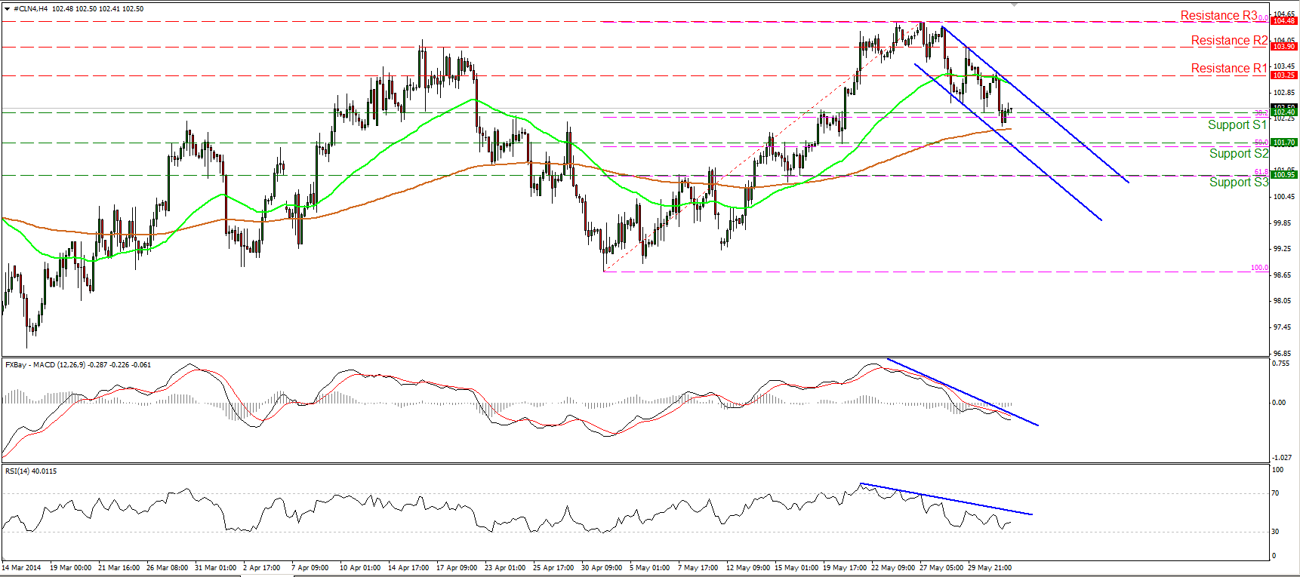Image resolution: width=1300 pixels, height=577 pixels.
Task: Select the Support S1 label
Action: pyautogui.click(x=1237, y=125)
